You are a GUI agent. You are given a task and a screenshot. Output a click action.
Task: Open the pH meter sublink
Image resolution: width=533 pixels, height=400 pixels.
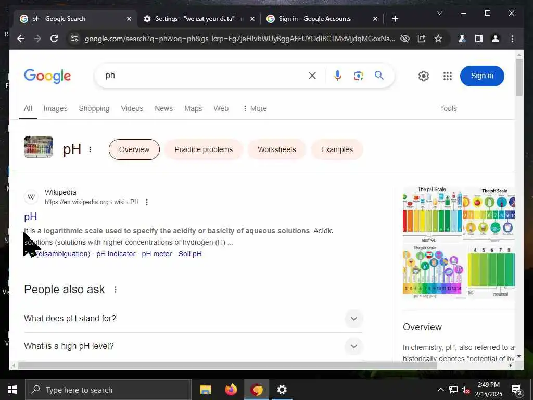157,254
